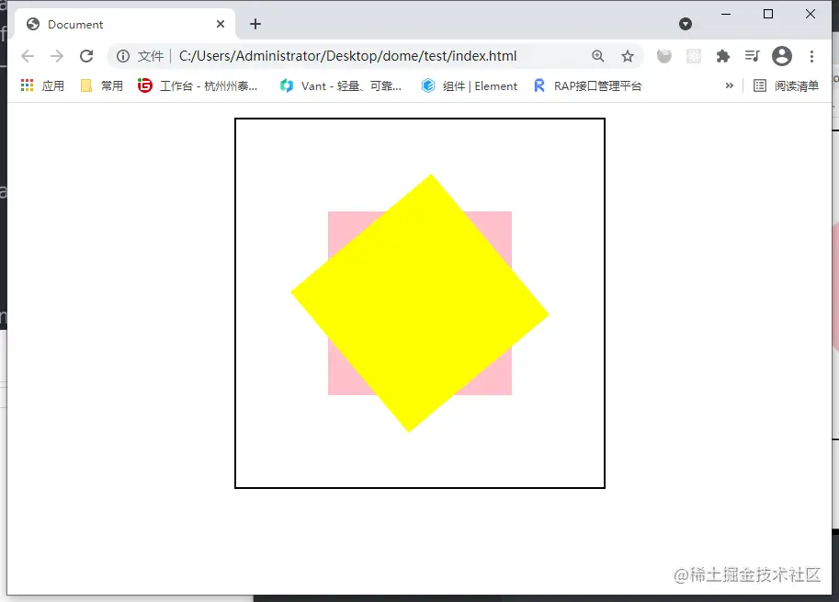Open the Vant bookmark

coord(340,85)
